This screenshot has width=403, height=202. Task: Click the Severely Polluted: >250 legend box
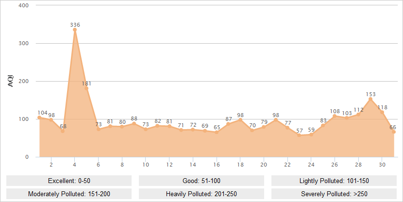pos(334,194)
